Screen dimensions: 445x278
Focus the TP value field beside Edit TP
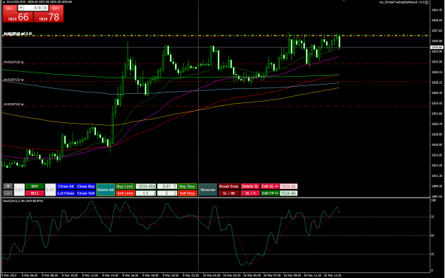coord(288,193)
